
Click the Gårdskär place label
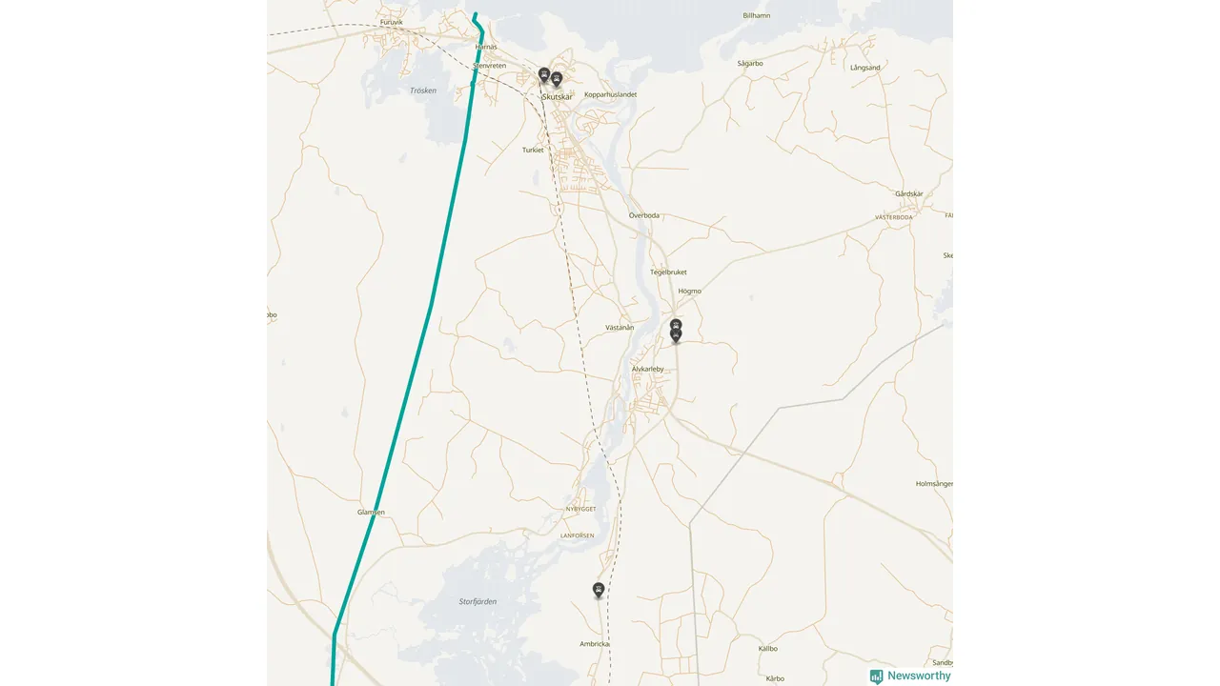[909, 193]
